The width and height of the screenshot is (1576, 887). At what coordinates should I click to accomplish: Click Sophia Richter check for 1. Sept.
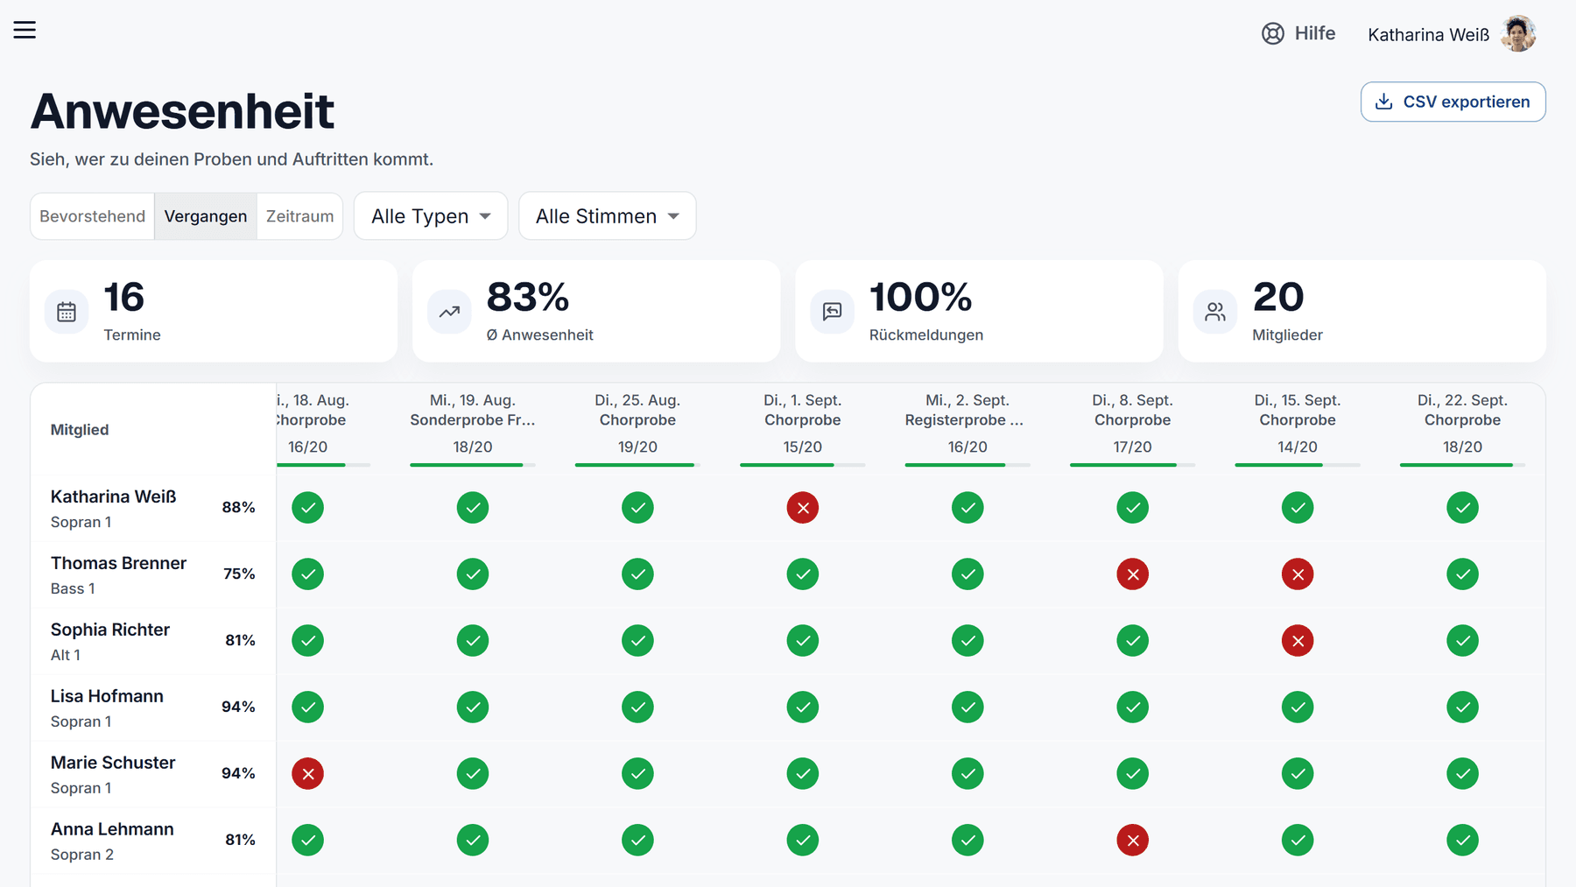click(803, 641)
